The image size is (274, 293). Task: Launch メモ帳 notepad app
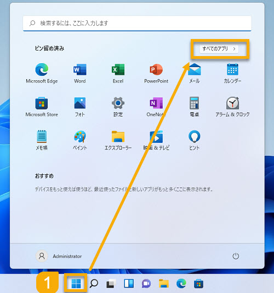pos(42,140)
